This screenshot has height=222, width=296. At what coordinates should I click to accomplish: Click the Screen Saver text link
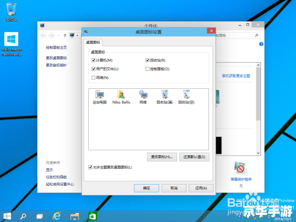pyautogui.click(x=241, y=179)
